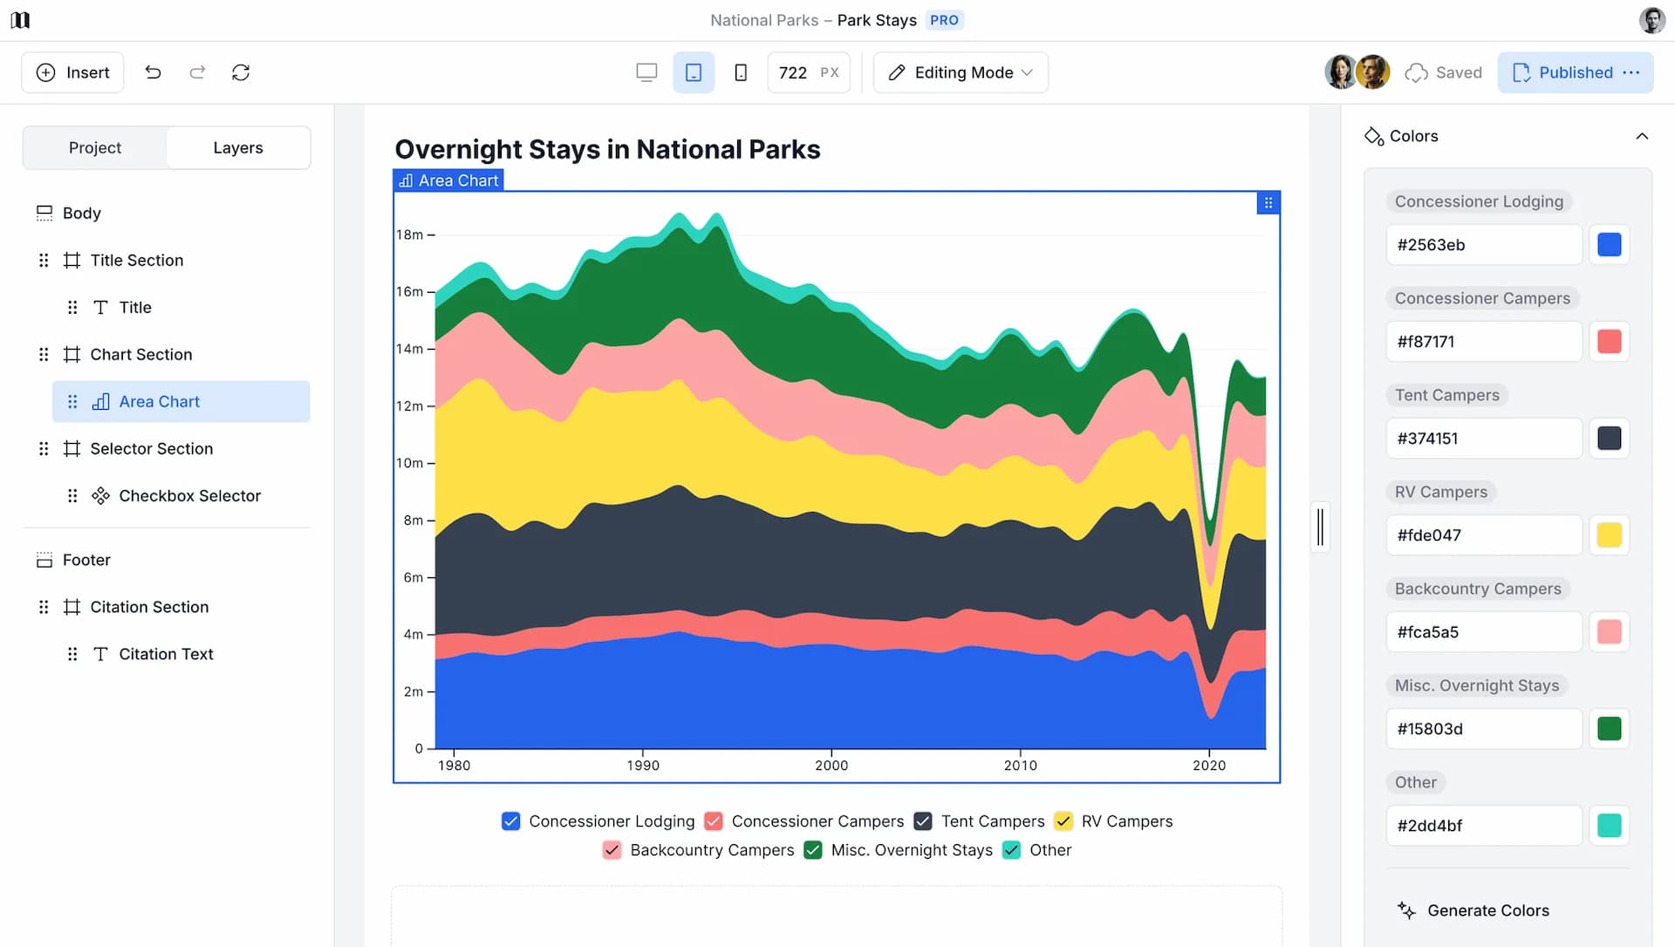Uncheck the Tent Campers checkbox
The image size is (1675, 947).
click(923, 821)
